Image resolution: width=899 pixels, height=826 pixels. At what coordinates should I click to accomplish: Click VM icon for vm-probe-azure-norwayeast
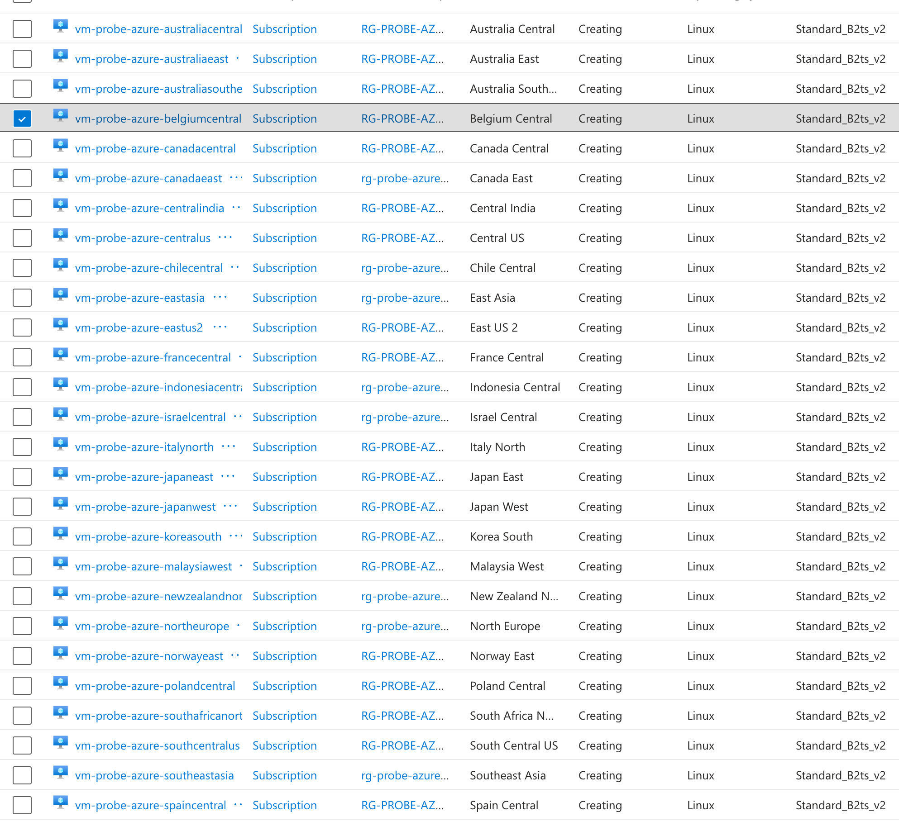pyautogui.click(x=60, y=653)
